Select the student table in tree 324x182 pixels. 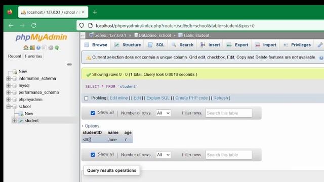point(31,120)
